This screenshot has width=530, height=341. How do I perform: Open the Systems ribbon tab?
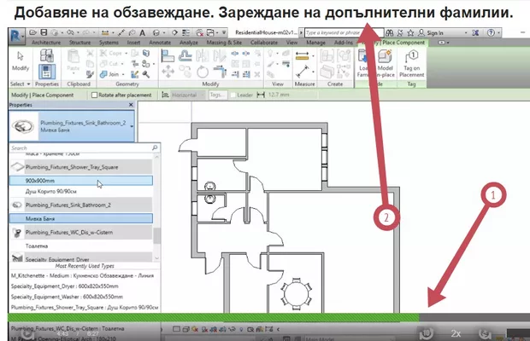tap(109, 43)
